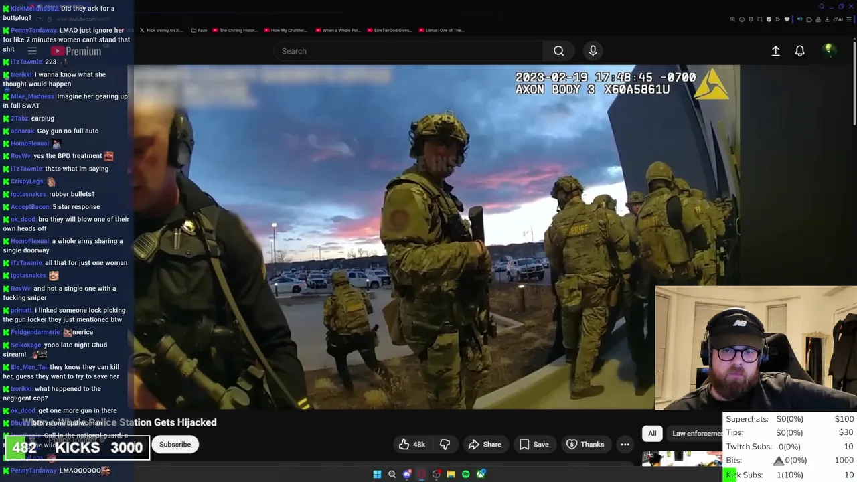Viewport: 857px width, 482px height.
Task: Save the video to a playlist
Action: (534, 445)
